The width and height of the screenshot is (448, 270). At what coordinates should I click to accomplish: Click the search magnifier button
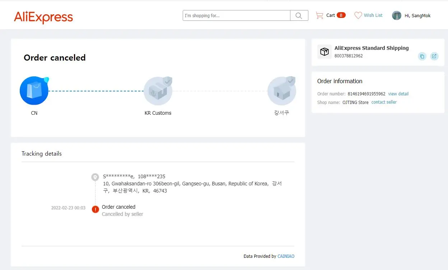[299, 15]
